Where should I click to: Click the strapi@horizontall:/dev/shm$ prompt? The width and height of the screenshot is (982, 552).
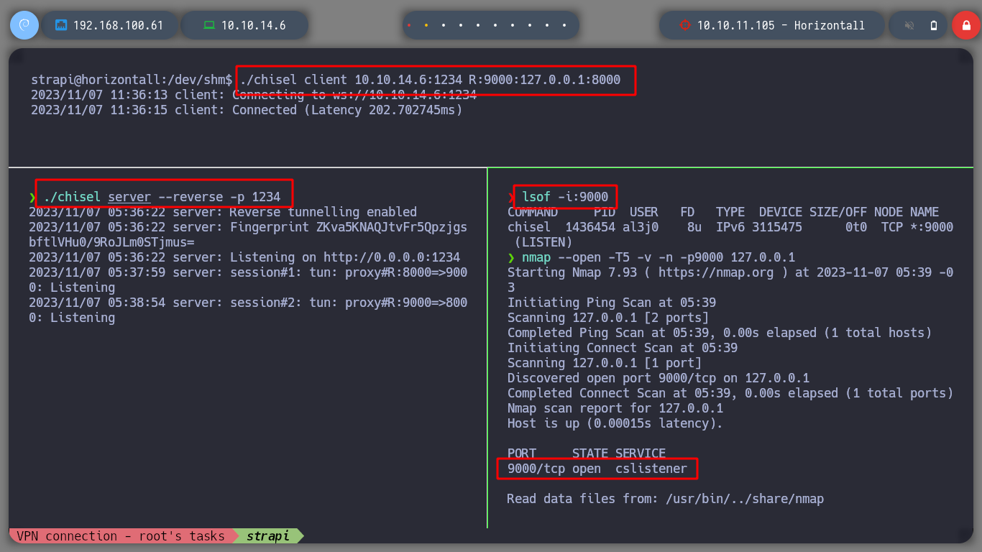tap(132, 80)
